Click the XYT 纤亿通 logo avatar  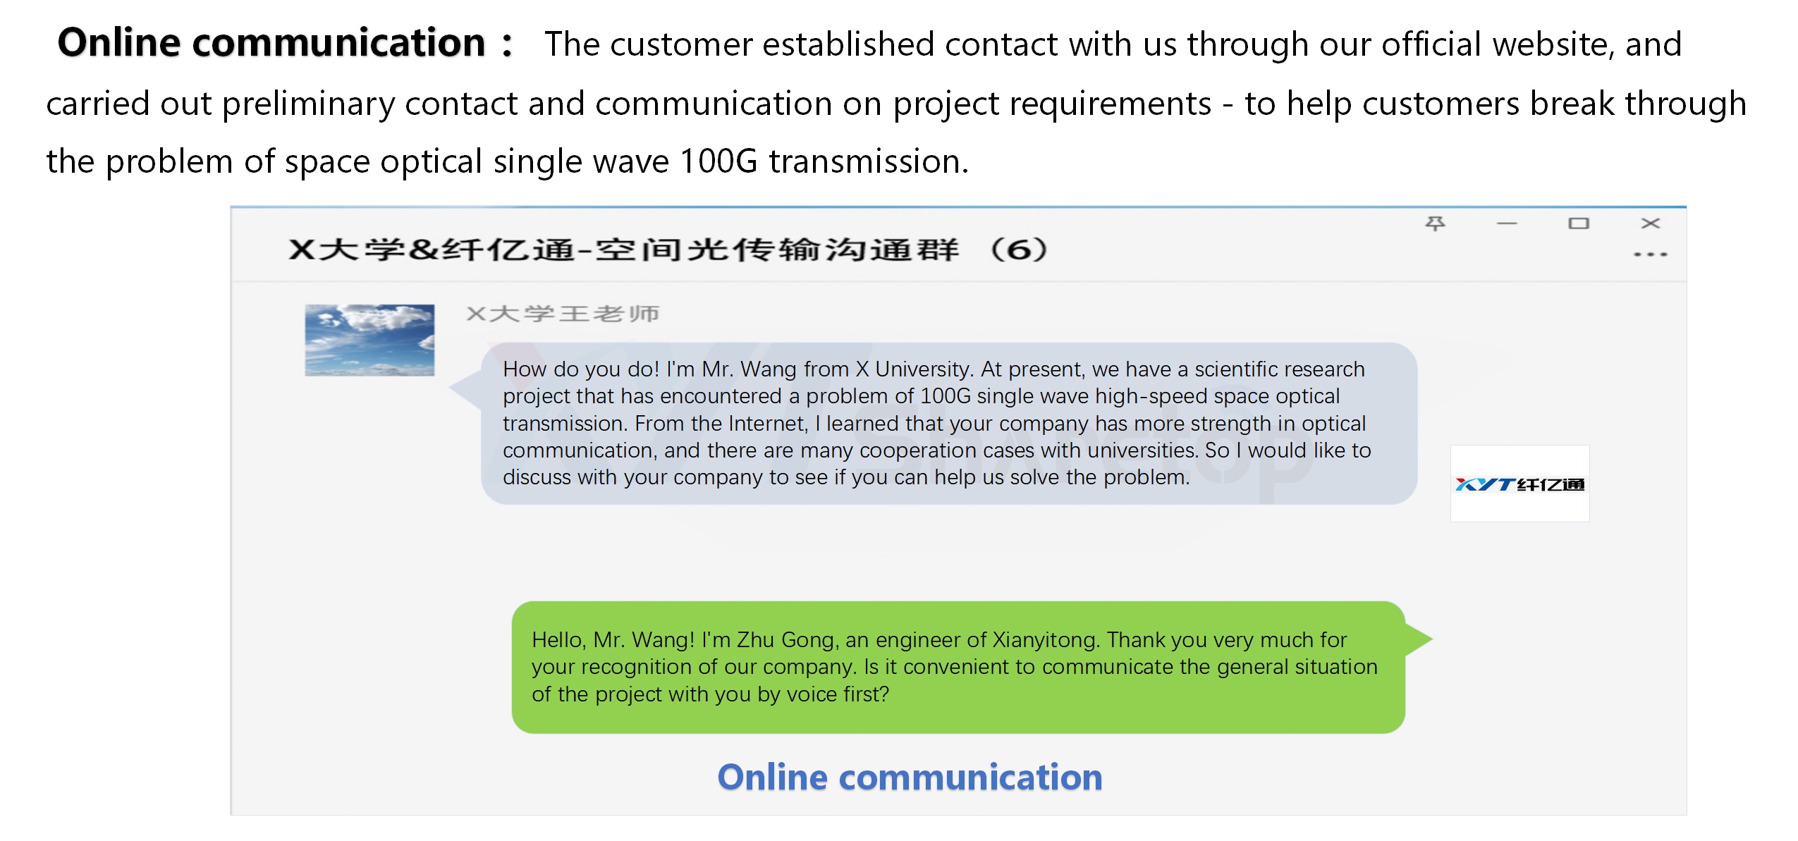tap(1519, 484)
